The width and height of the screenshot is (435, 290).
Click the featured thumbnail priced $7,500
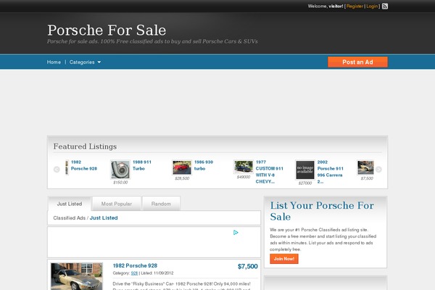(365, 167)
